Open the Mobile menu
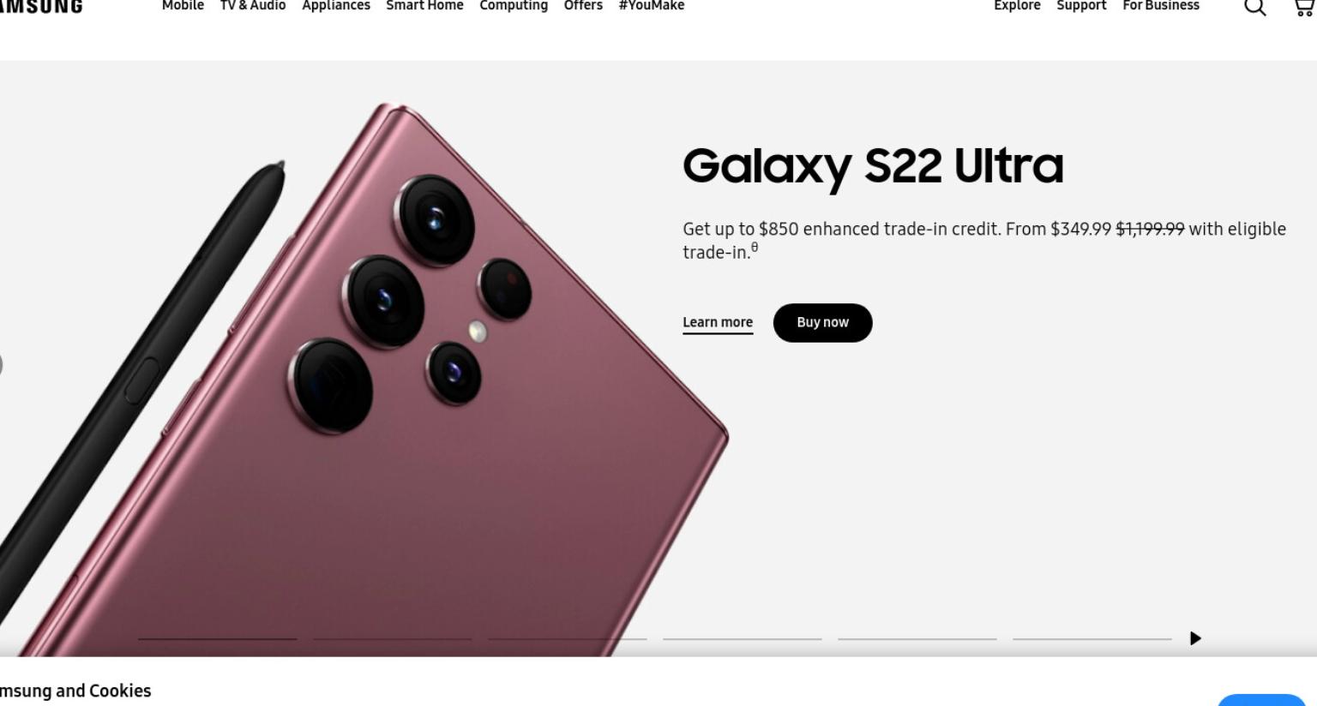This screenshot has width=1317, height=706. tap(183, 6)
